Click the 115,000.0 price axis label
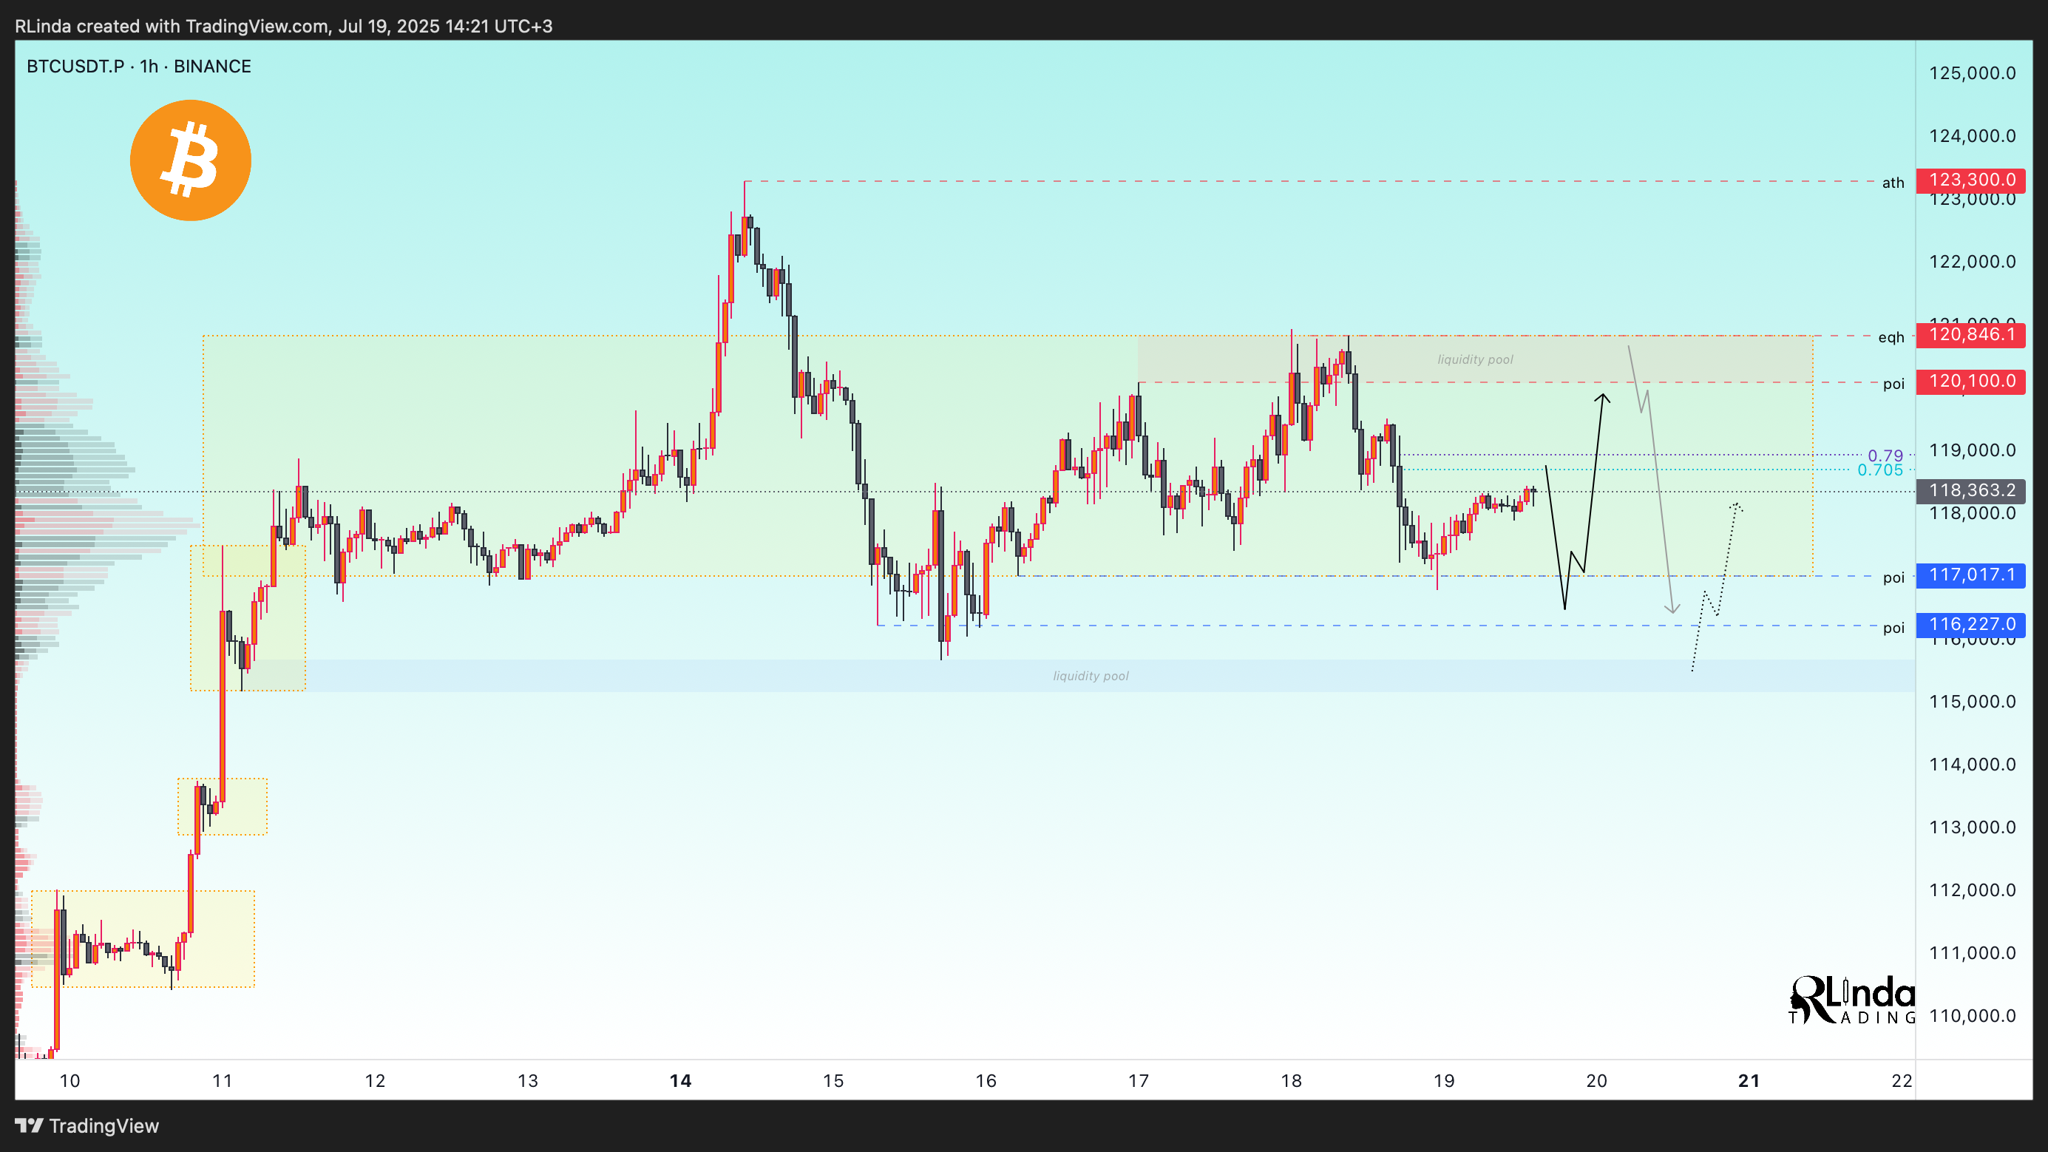This screenshot has width=2048, height=1152. coord(1973,701)
